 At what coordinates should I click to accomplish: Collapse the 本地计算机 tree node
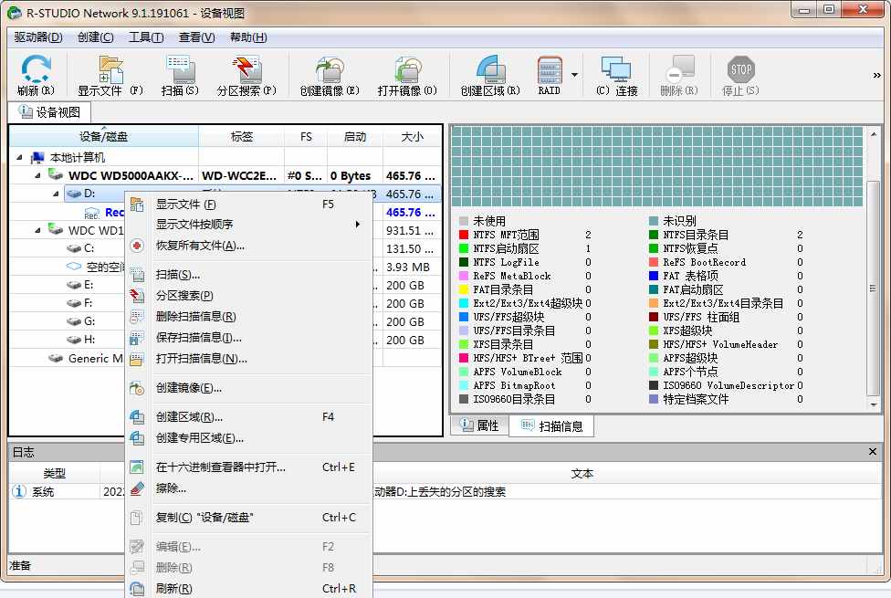click(x=20, y=156)
